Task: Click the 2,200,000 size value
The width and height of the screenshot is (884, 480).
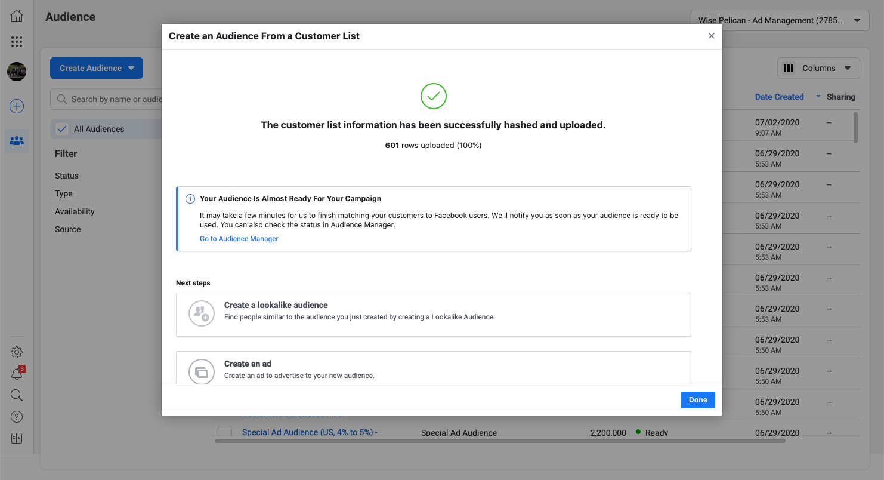Action: click(x=608, y=433)
